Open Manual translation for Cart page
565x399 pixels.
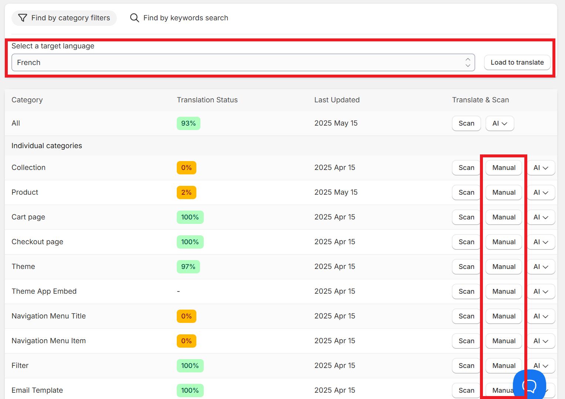tap(504, 217)
